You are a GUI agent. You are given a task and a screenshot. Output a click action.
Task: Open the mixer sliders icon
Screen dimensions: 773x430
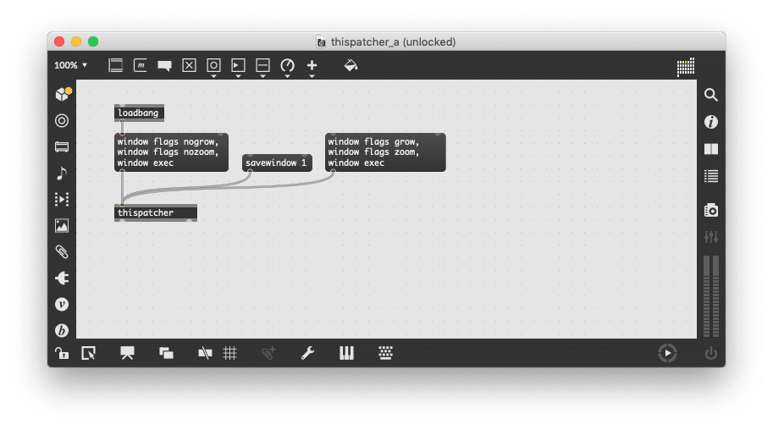(x=710, y=237)
